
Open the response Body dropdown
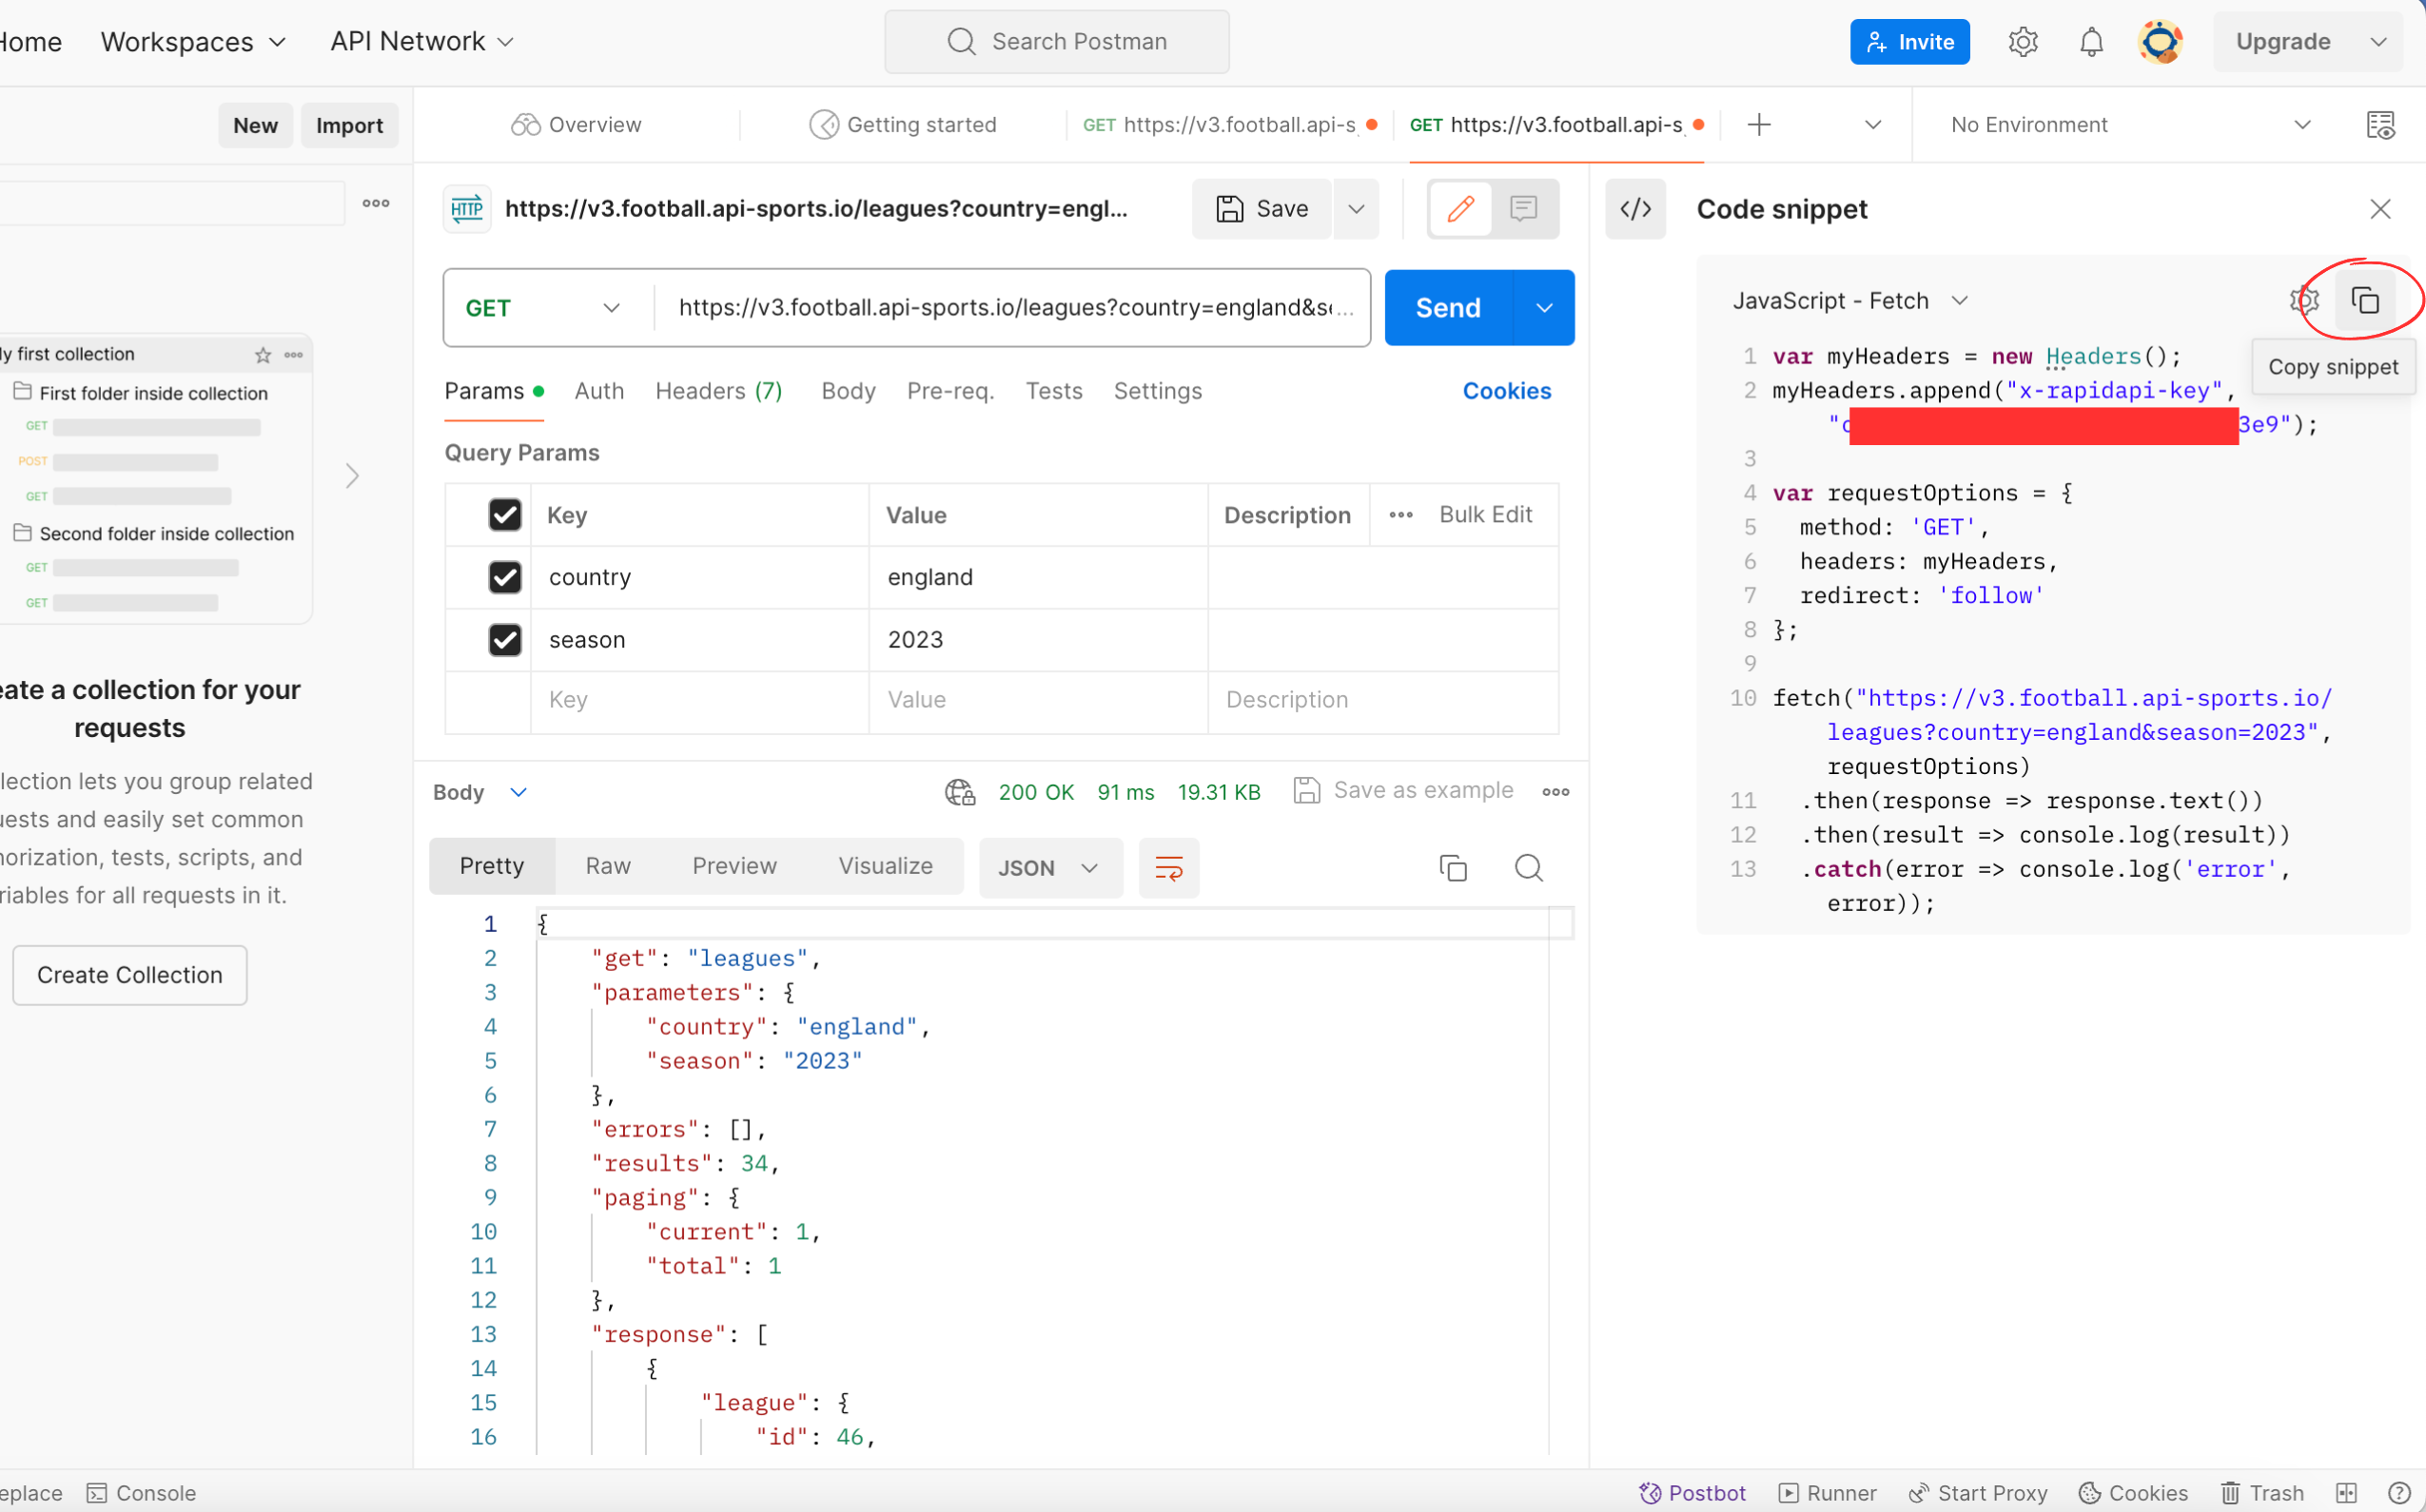479,792
